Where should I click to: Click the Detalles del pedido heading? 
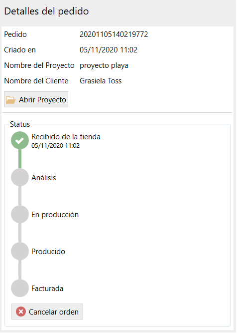[46, 11]
